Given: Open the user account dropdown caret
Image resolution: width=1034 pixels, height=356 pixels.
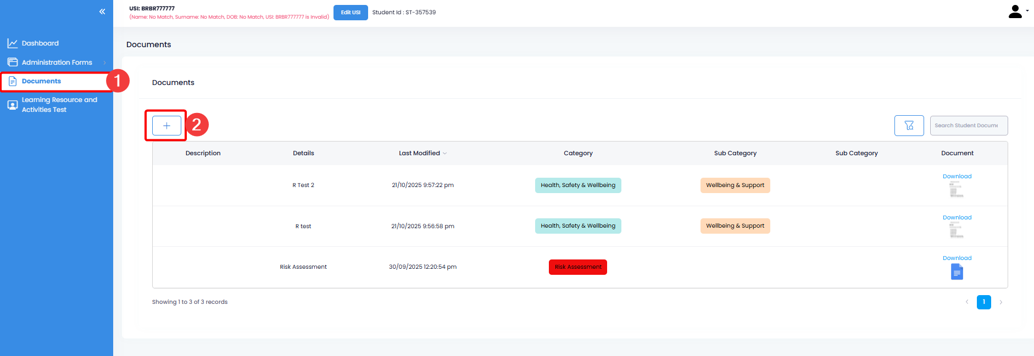Looking at the screenshot, I should coord(1027,10).
